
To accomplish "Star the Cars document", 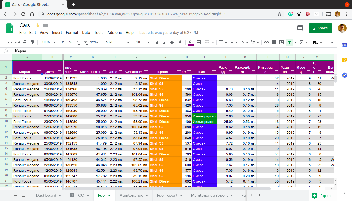I will 38,25.
